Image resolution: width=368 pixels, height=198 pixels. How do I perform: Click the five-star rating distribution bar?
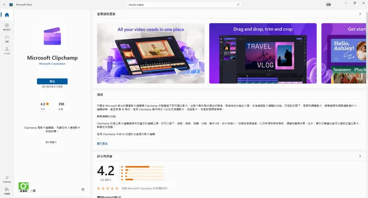(144, 167)
